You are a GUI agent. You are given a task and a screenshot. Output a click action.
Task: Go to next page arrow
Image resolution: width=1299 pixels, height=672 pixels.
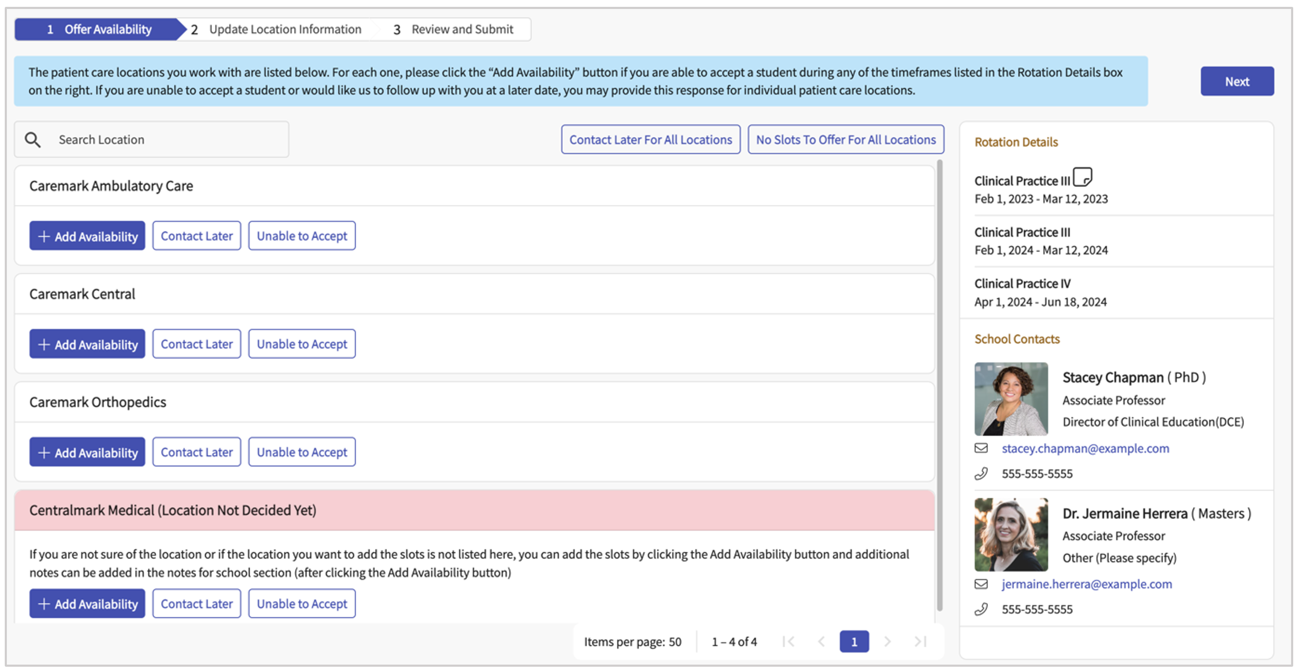click(x=888, y=641)
